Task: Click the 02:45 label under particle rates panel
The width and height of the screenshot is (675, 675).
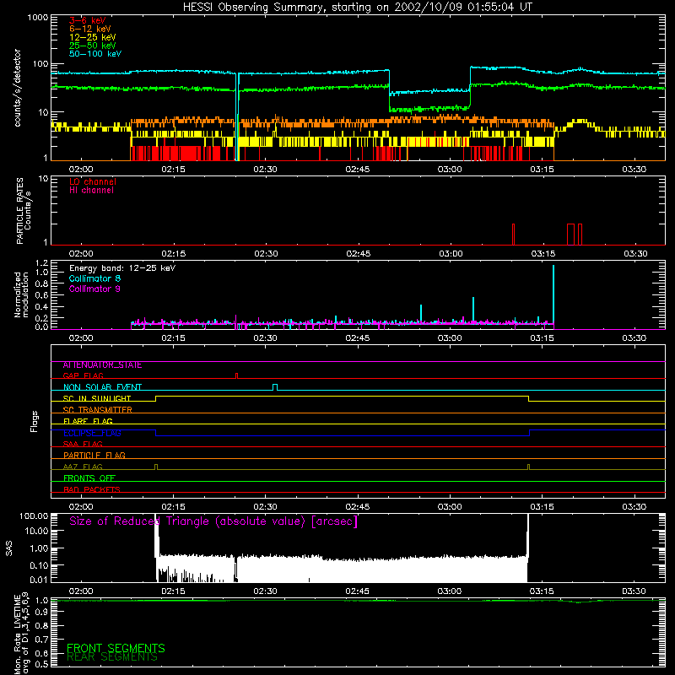Action: click(358, 254)
